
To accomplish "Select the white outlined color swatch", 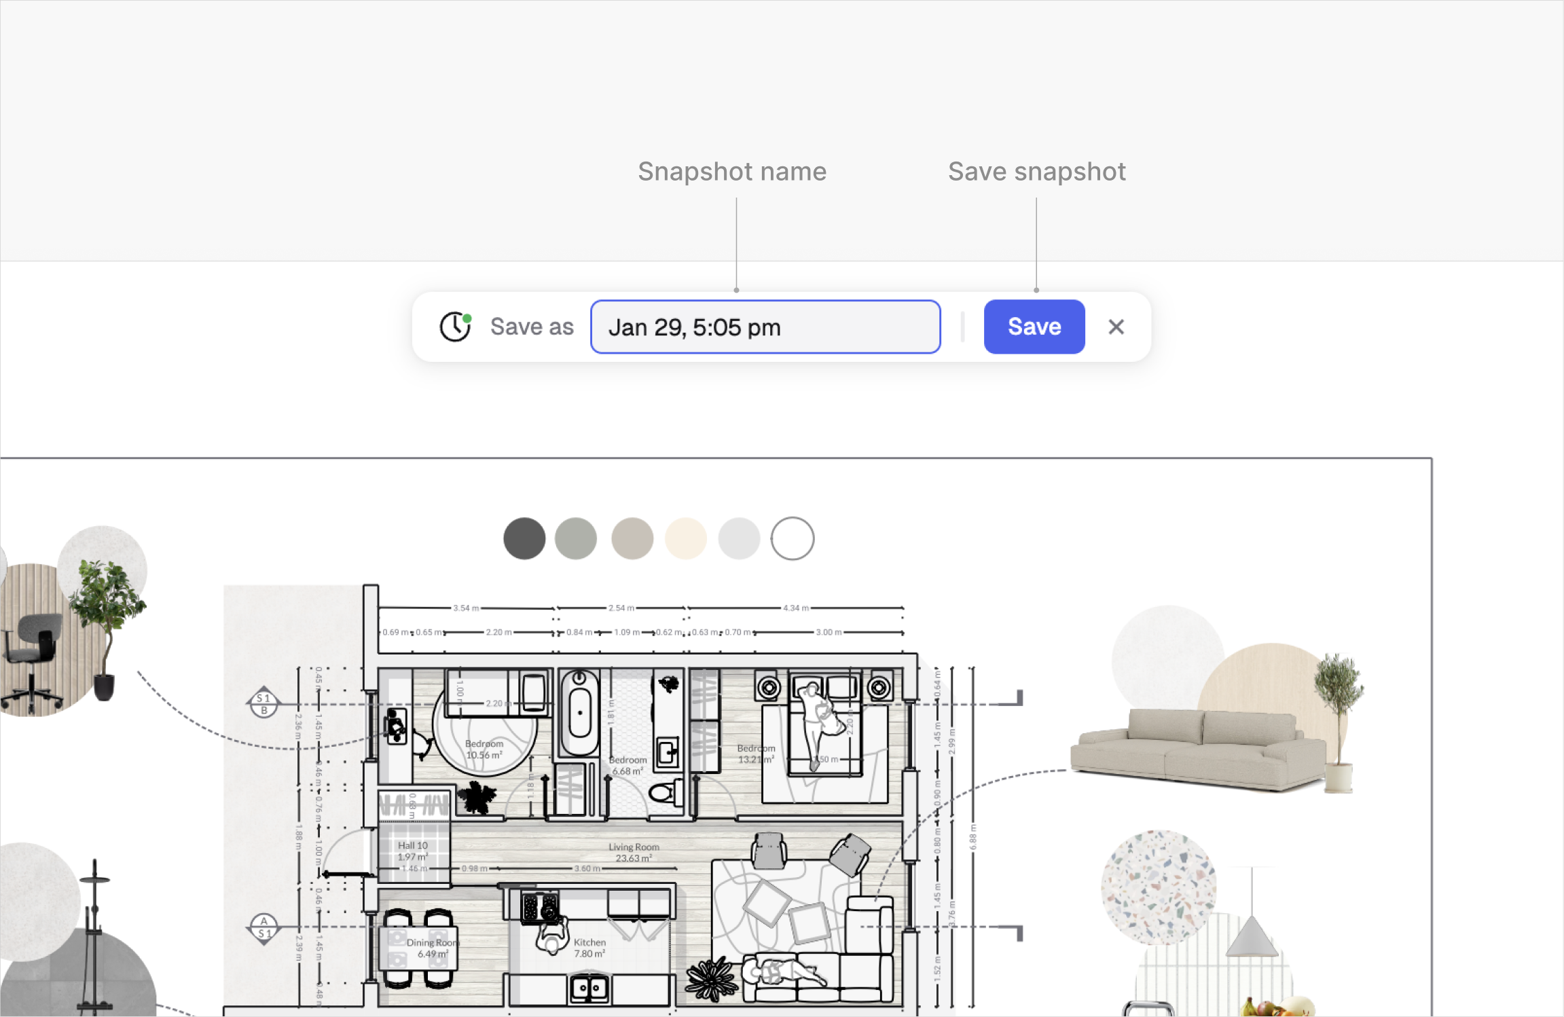I will pos(793,539).
